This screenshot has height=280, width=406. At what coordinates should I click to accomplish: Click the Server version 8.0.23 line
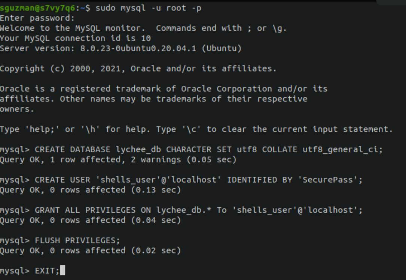(x=120, y=48)
